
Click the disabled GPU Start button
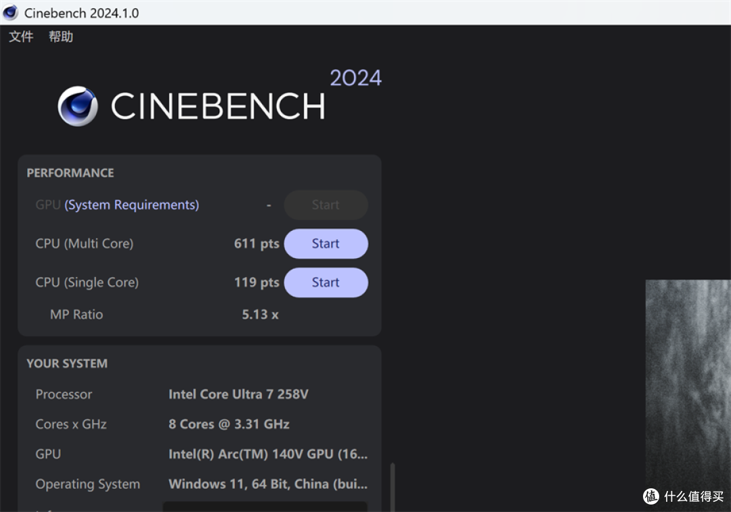[326, 205]
